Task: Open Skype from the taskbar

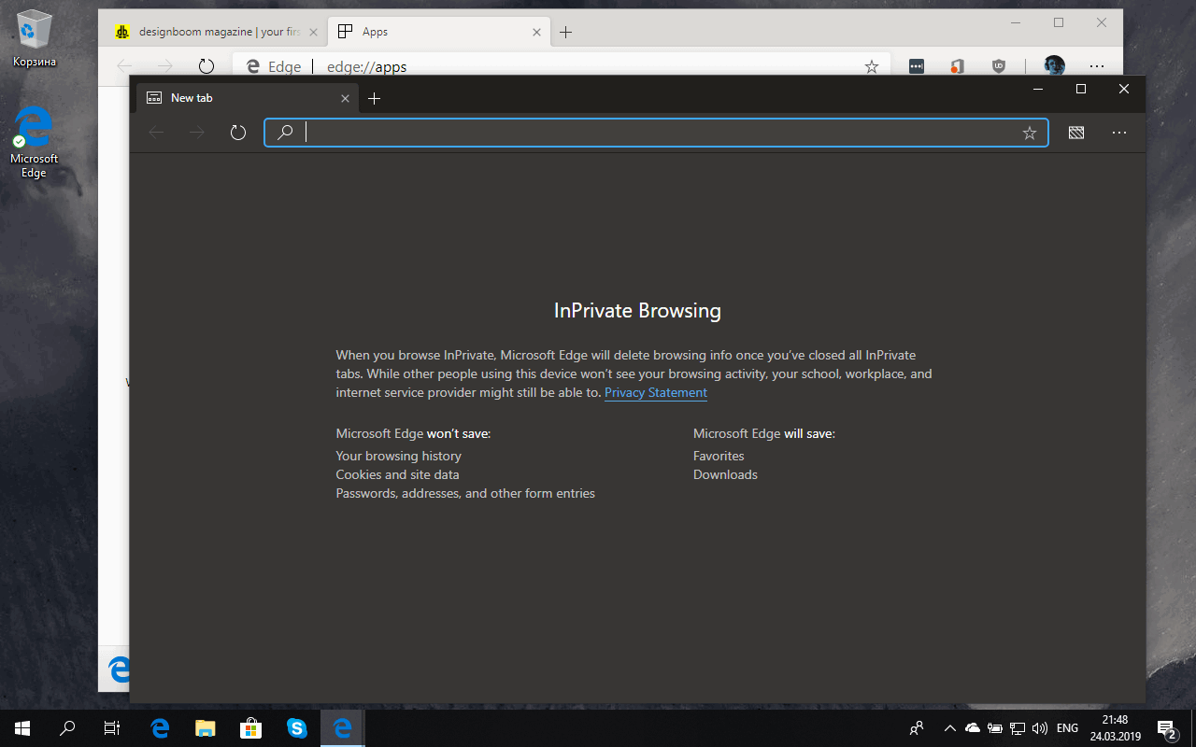Action: point(297,728)
